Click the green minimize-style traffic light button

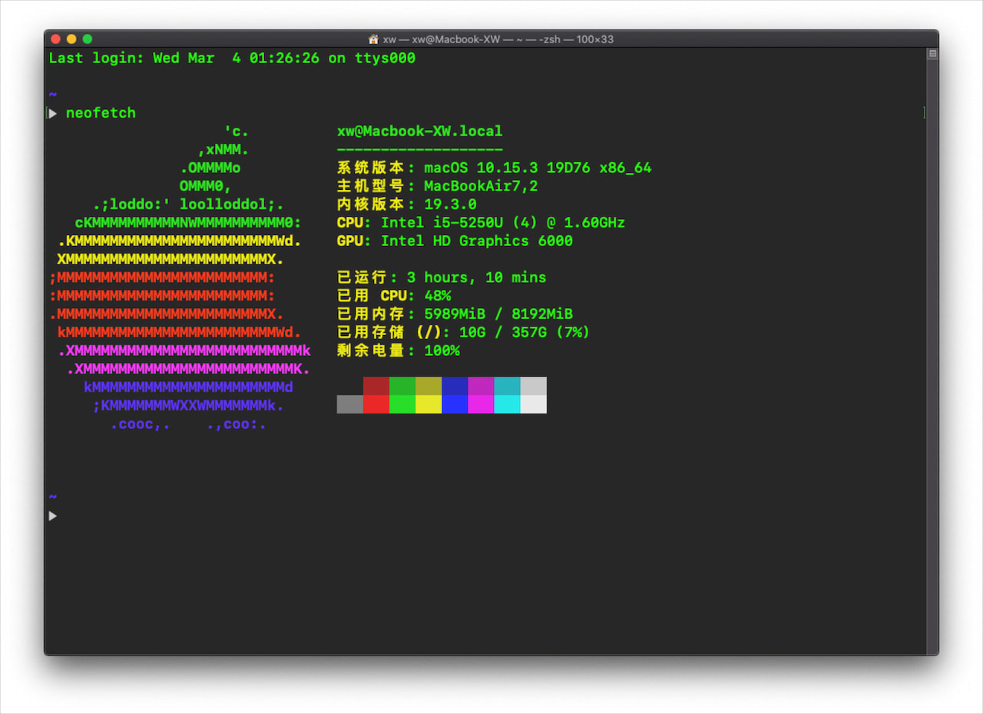point(87,37)
